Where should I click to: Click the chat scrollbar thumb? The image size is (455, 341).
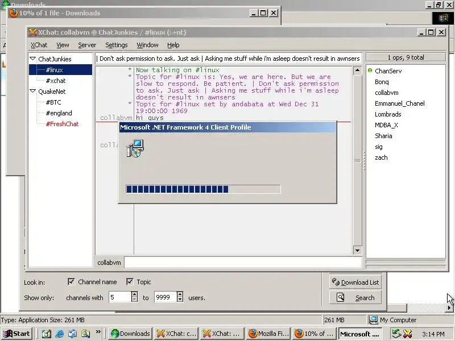[x=358, y=161]
